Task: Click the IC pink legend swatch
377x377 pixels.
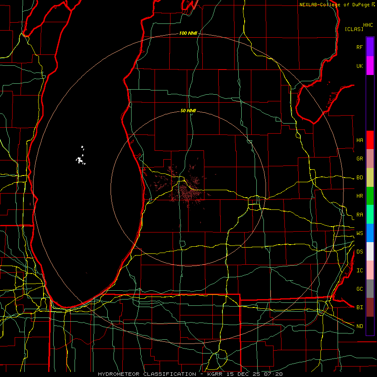Action: click(370, 270)
